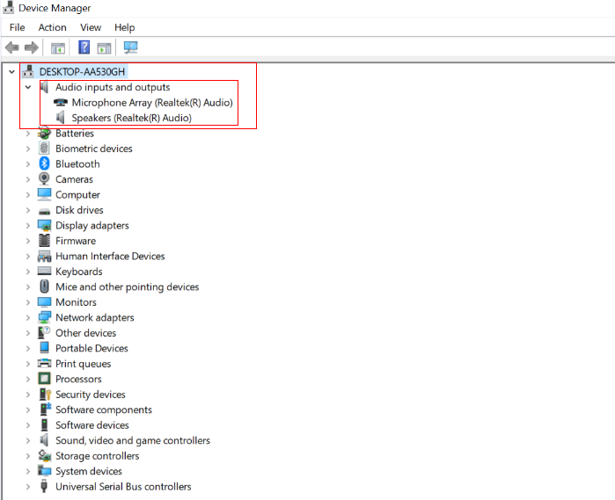Collapse the DESKTOP-AA530GH root node
The height and width of the screenshot is (500, 615).
click(x=11, y=71)
